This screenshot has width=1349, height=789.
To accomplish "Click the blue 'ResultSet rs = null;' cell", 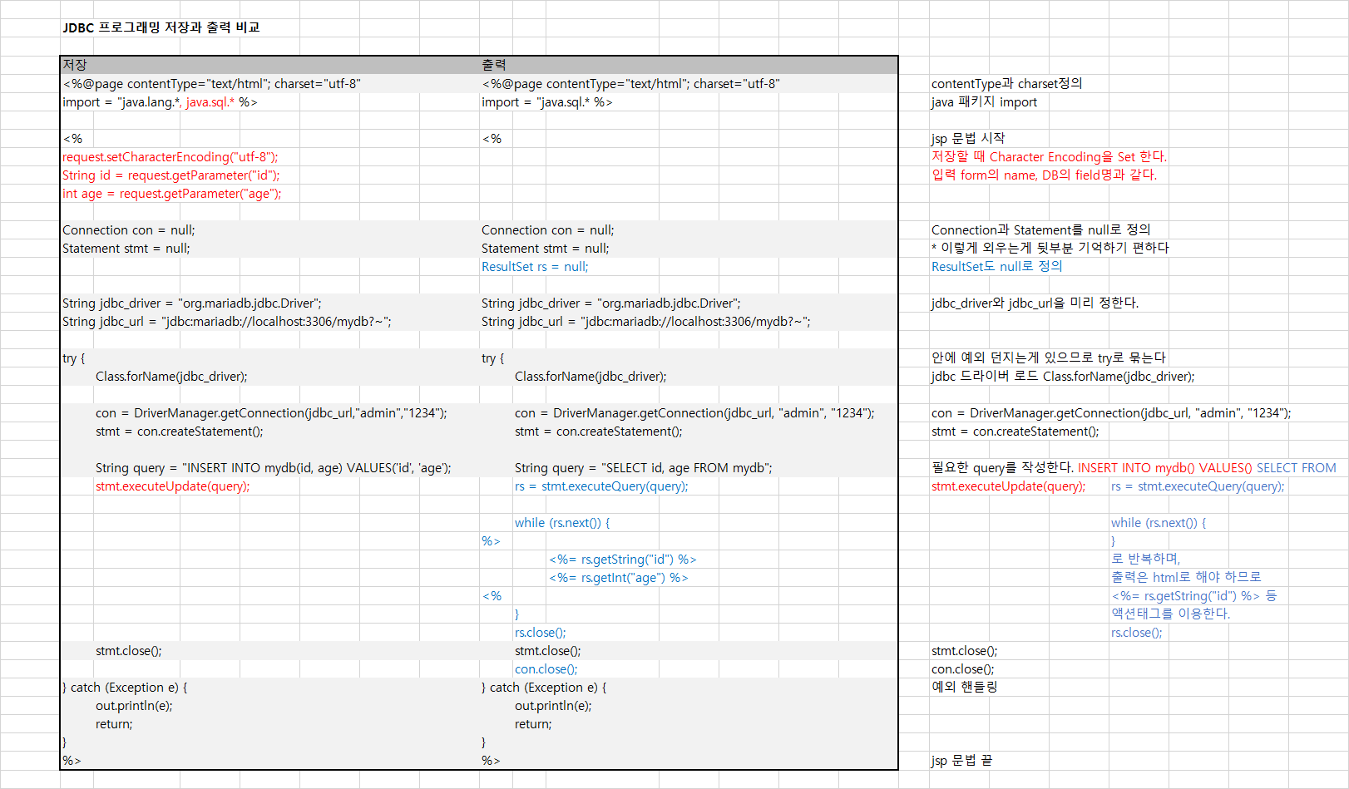I will point(535,266).
